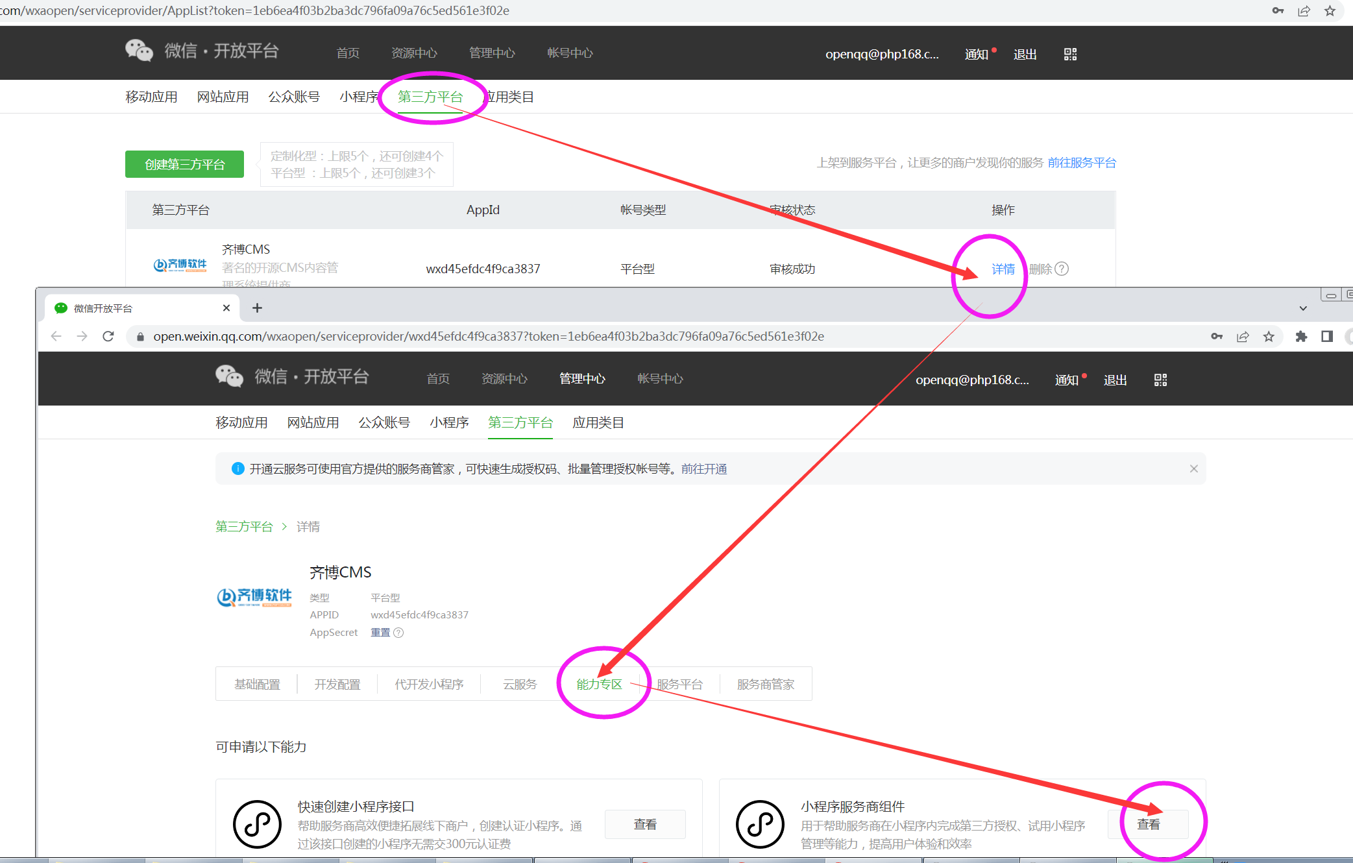Viewport: 1353px width, 863px height.
Task: Bookmark page with star icon in lower browser
Action: pyautogui.click(x=1269, y=336)
